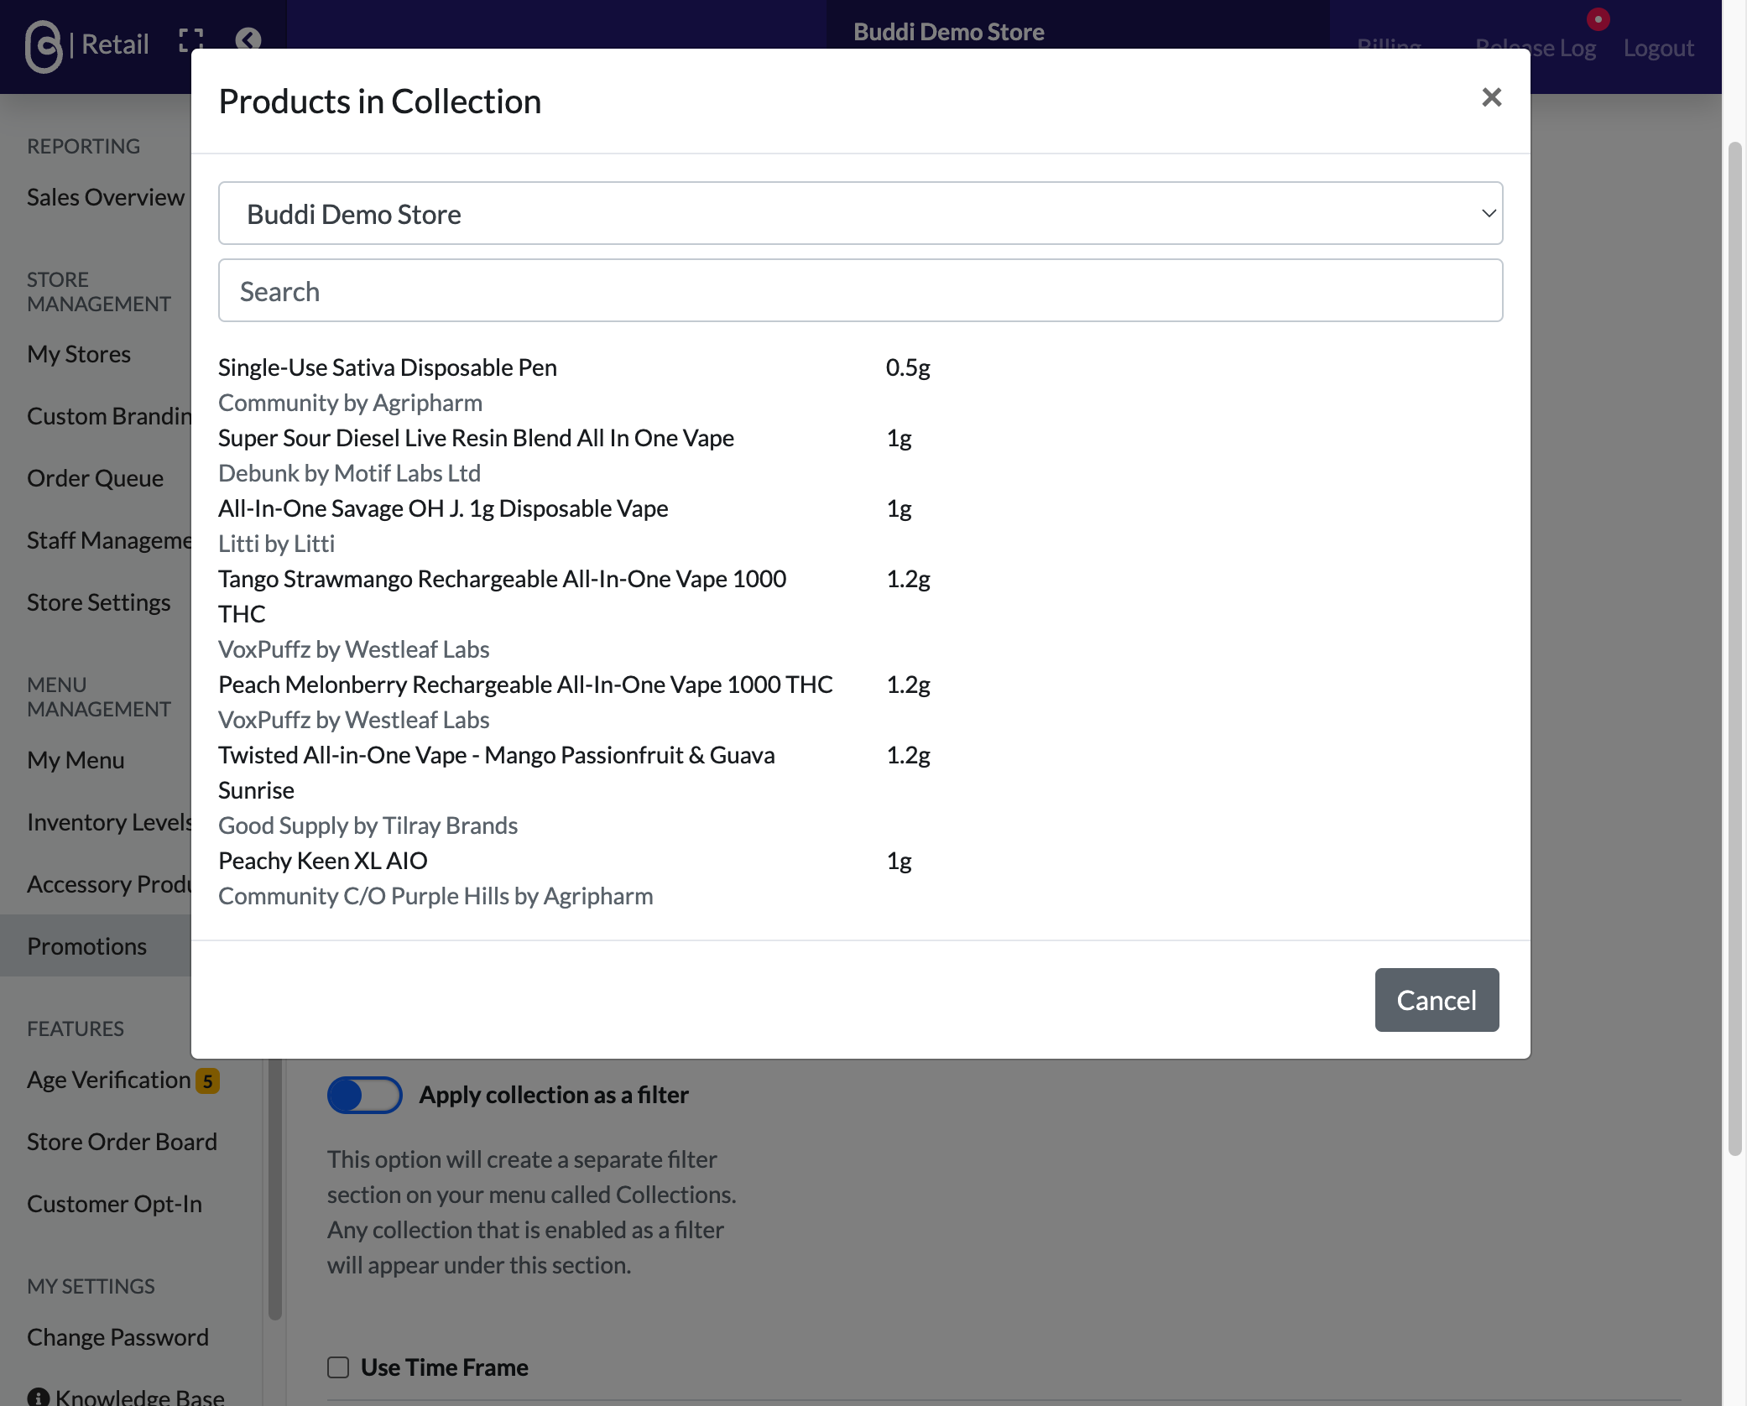
Task: Open Custom Branding in the sidebar
Action: coord(110,416)
